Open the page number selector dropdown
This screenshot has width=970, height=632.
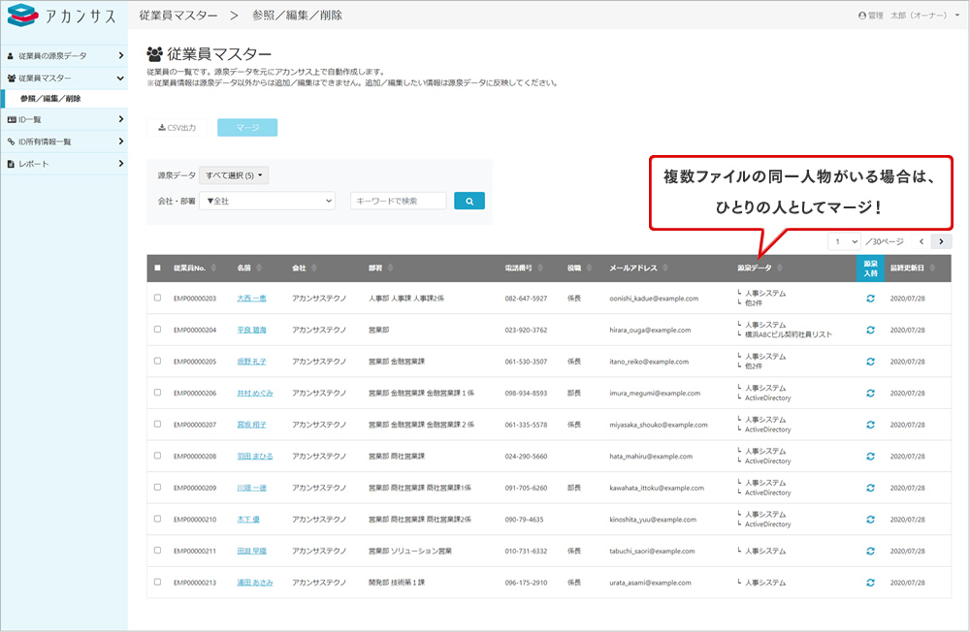(843, 239)
